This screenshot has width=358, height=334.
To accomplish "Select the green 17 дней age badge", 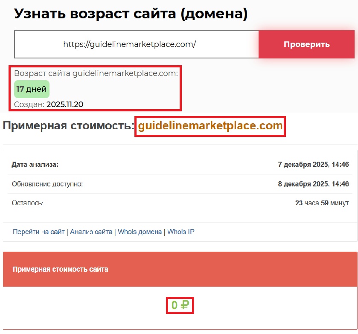I will pyautogui.click(x=31, y=89).
